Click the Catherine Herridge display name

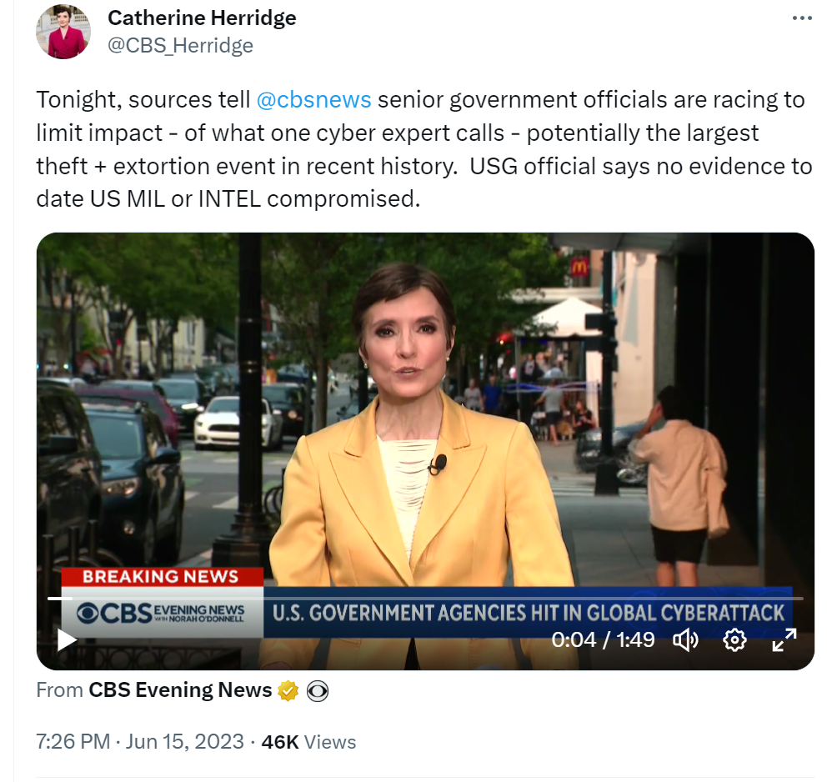point(202,18)
